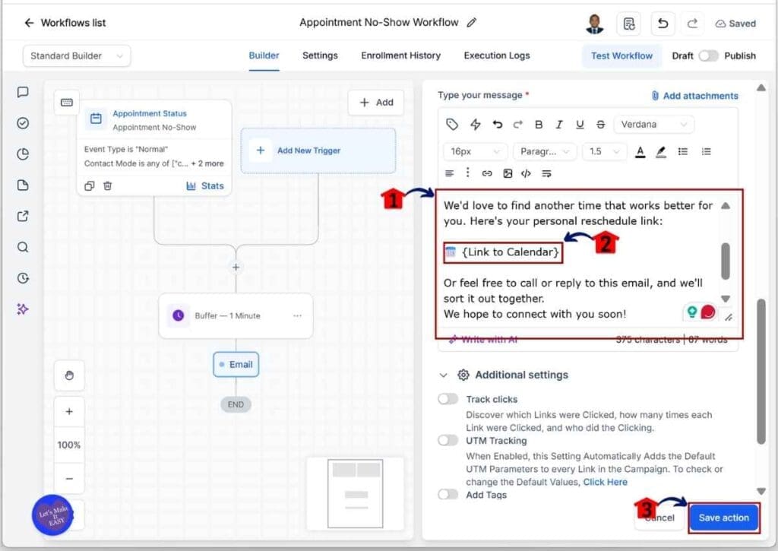778x551 pixels.
Task: Insert an image in message
Action: pos(507,173)
